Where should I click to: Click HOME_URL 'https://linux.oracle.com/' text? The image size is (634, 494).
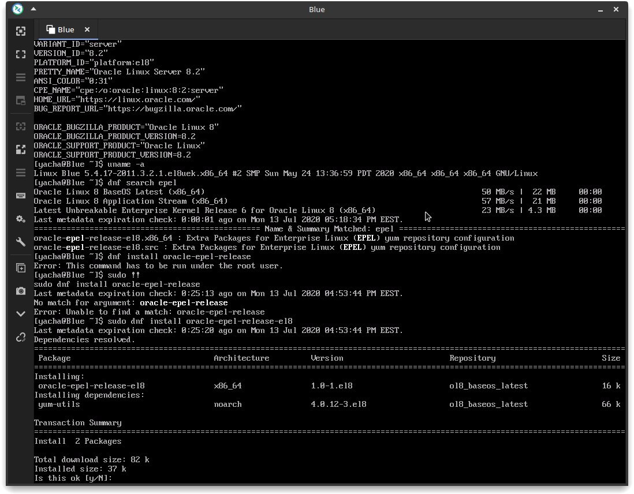pyautogui.click(x=140, y=99)
